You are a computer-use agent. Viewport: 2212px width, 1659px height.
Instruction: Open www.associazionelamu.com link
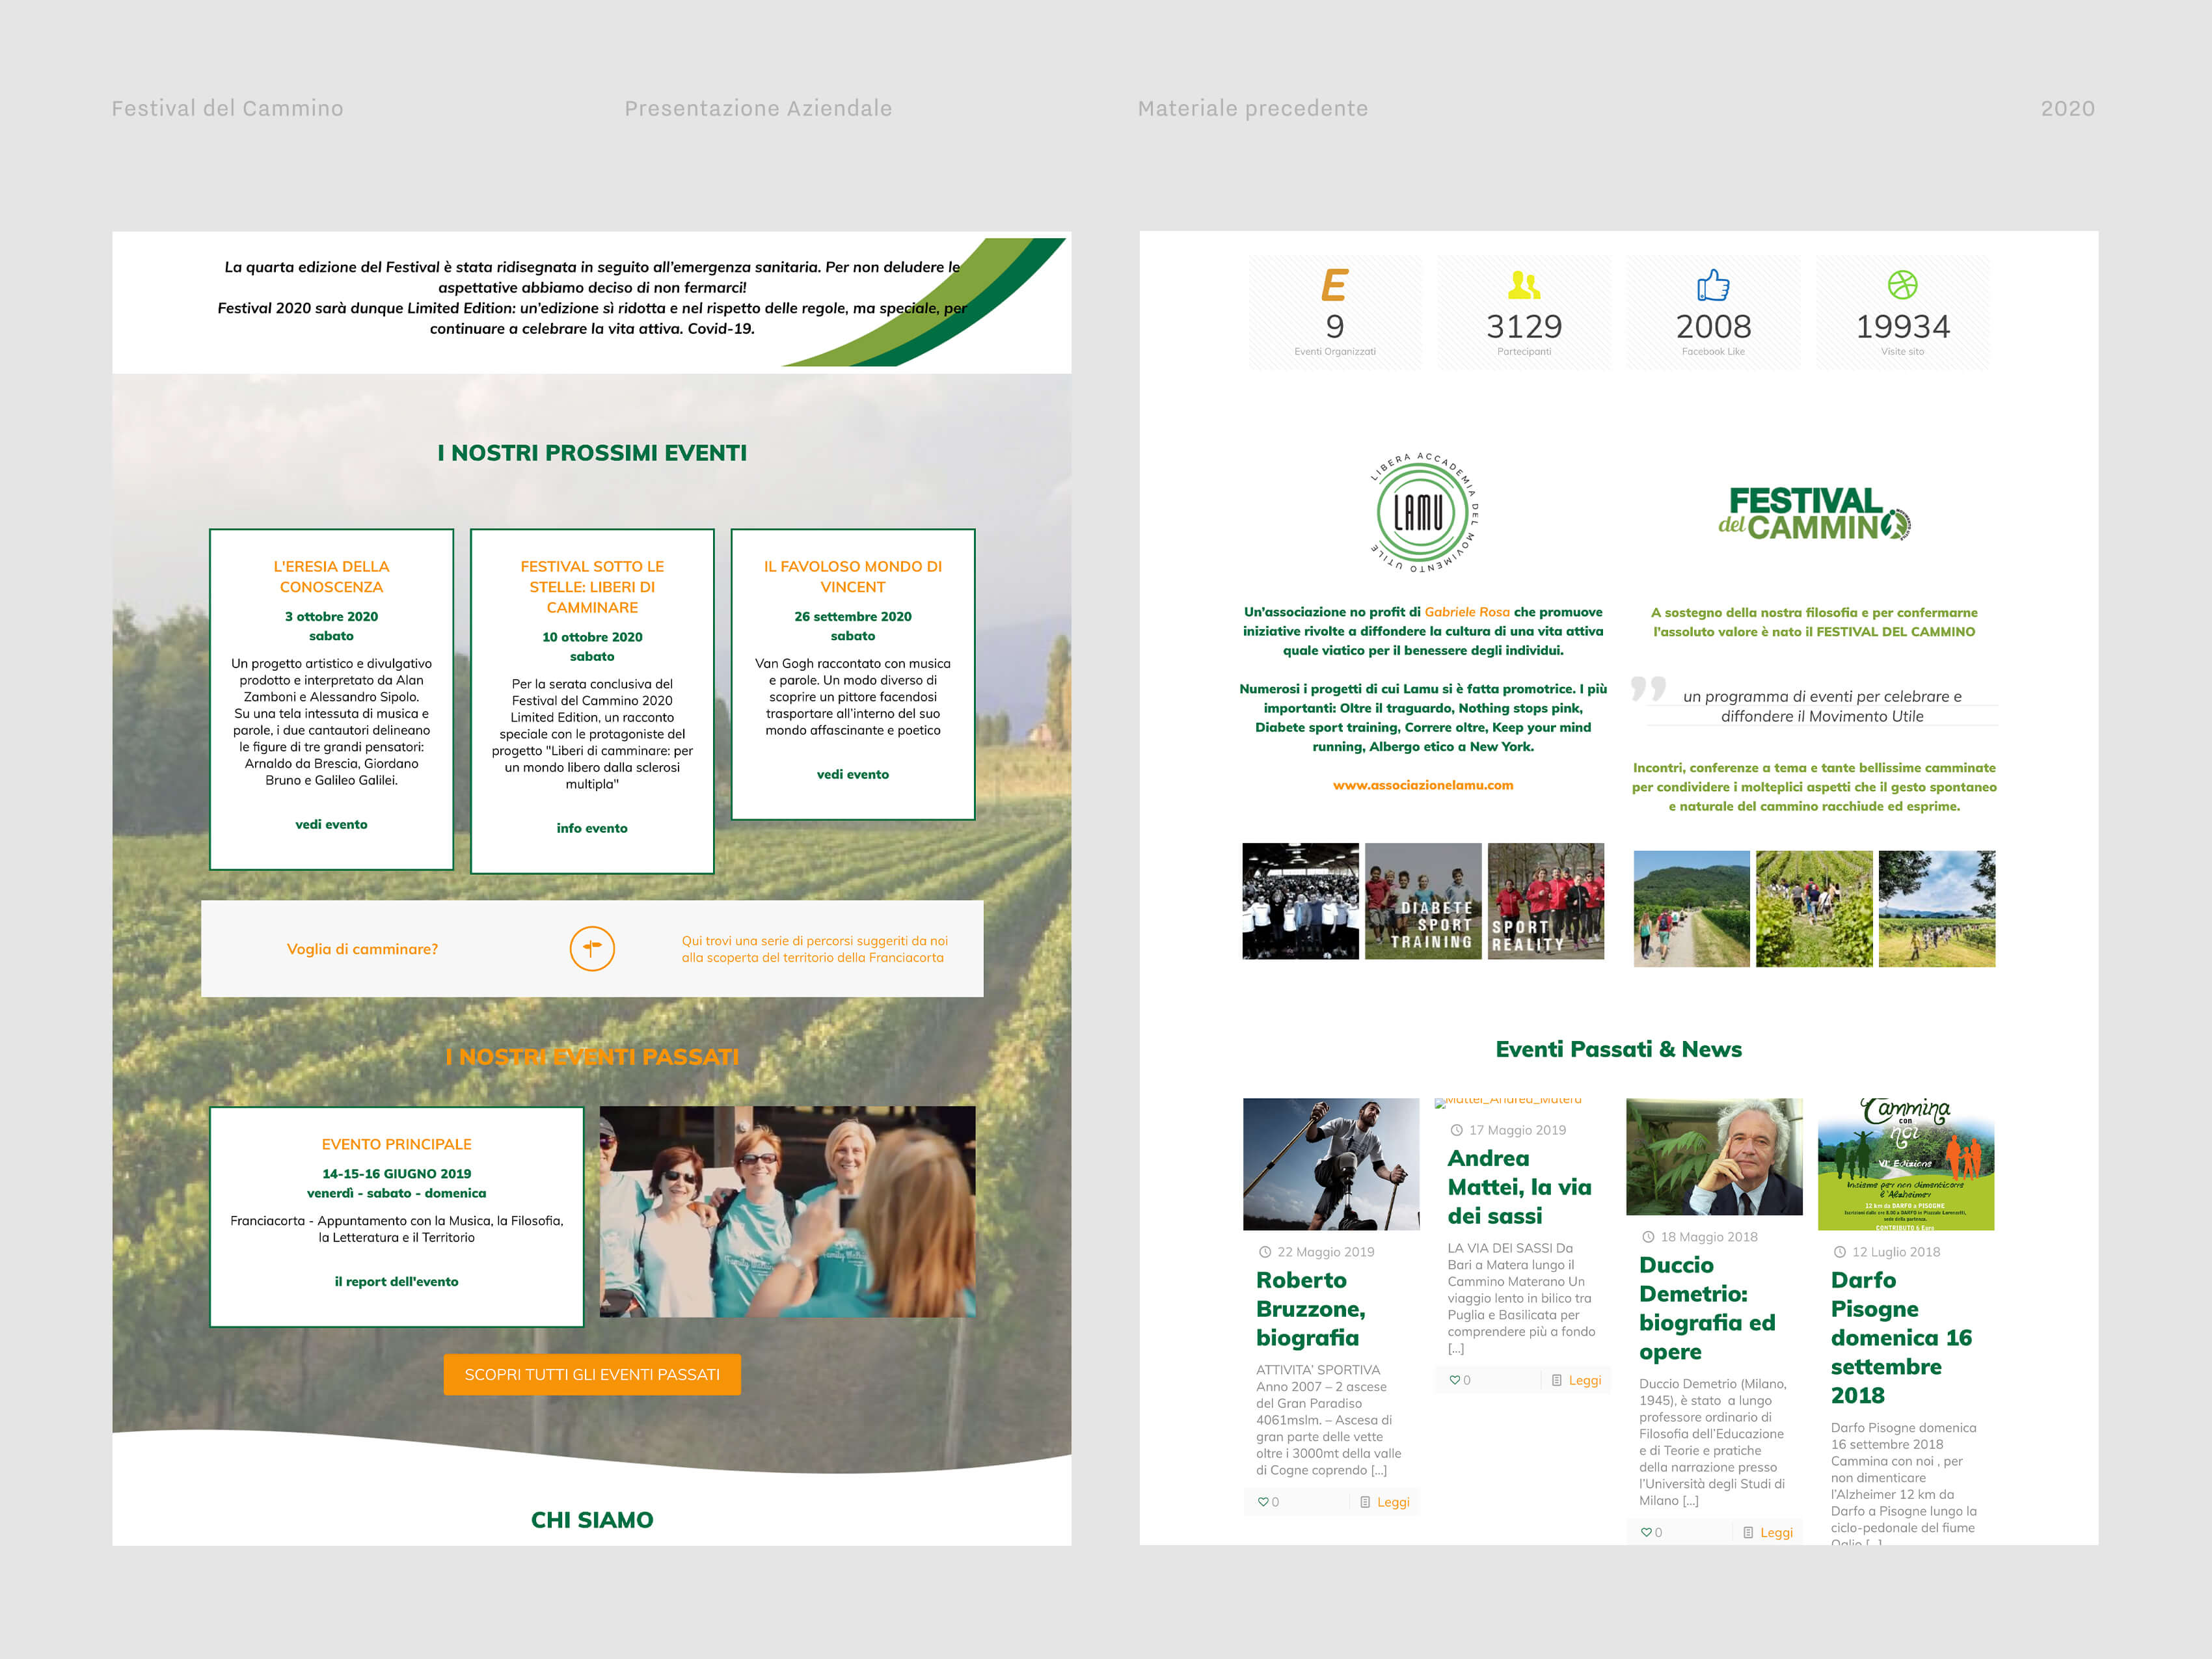(1423, 785)
